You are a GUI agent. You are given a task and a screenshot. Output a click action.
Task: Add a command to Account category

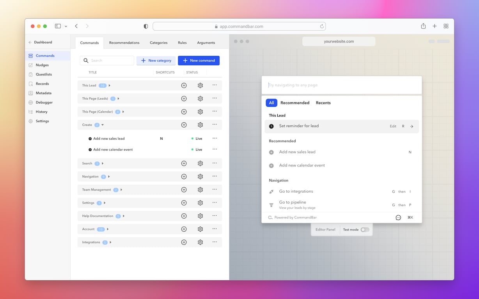pyautogui.click(x=184, y=229)
